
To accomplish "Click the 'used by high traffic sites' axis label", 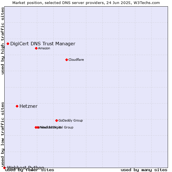I will point(3,41).
